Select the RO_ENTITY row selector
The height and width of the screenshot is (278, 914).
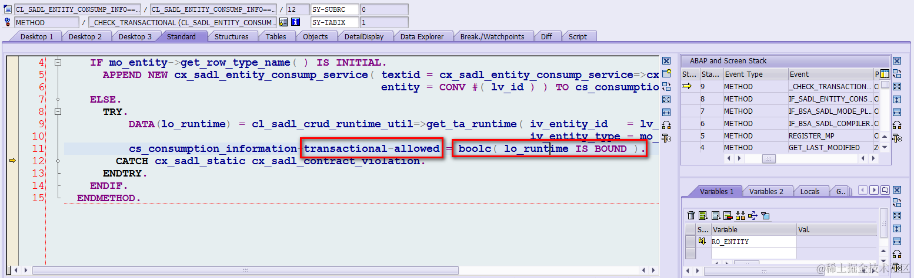pos(690,242)
